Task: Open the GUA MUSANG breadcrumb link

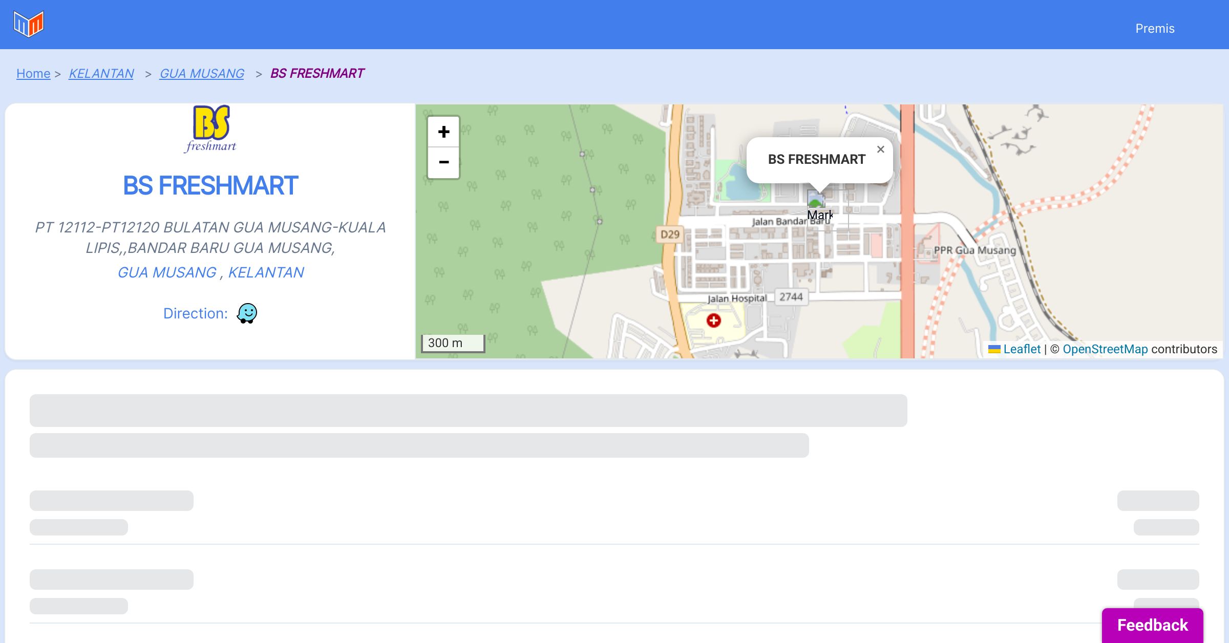Action: click(x=202, y=74)
